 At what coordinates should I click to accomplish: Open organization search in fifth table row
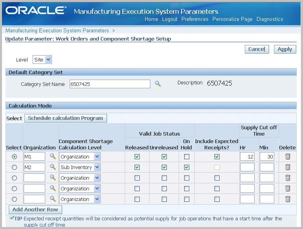53,199
